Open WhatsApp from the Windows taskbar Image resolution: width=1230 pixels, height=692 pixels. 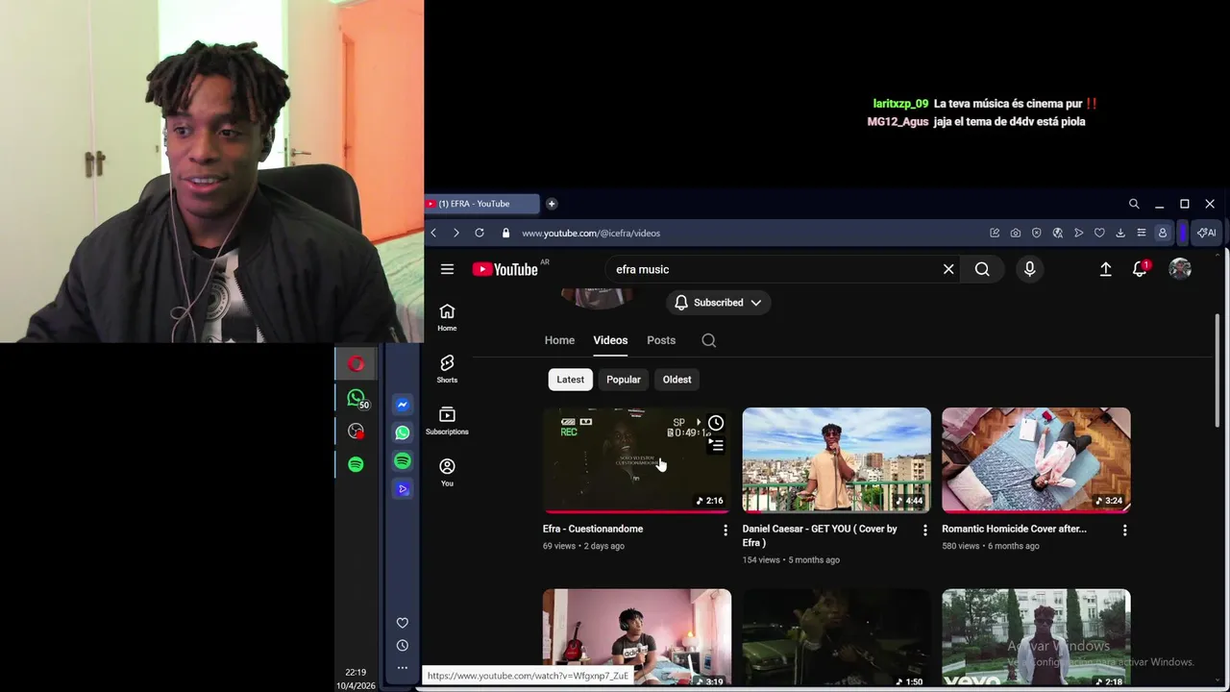coord(357,398)
